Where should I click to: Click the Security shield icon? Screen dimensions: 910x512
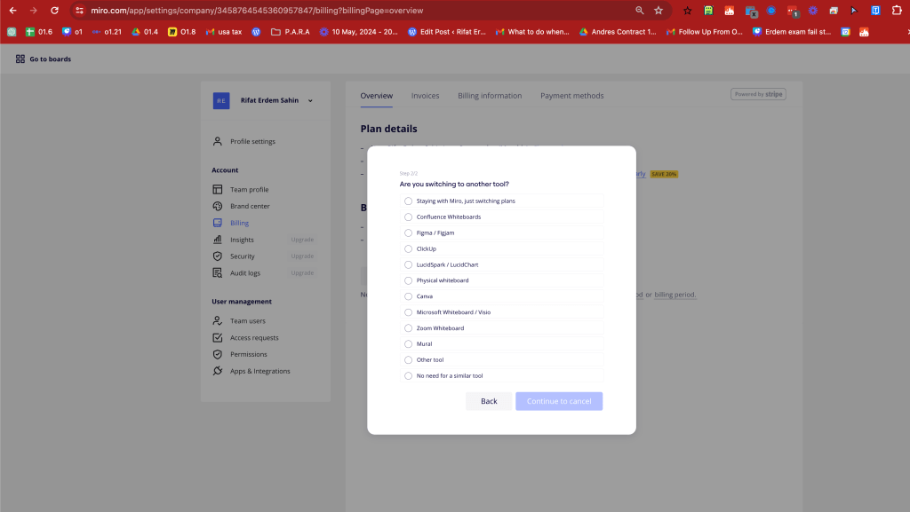point(218,256)
